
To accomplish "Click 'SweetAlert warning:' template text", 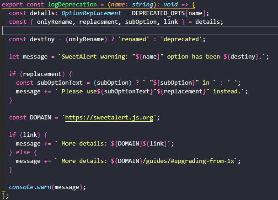I will (95, 57).
